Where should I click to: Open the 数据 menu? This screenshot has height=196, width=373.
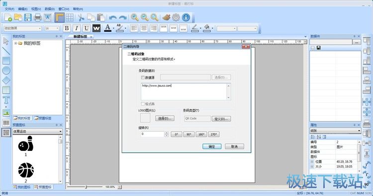[50, 9]
